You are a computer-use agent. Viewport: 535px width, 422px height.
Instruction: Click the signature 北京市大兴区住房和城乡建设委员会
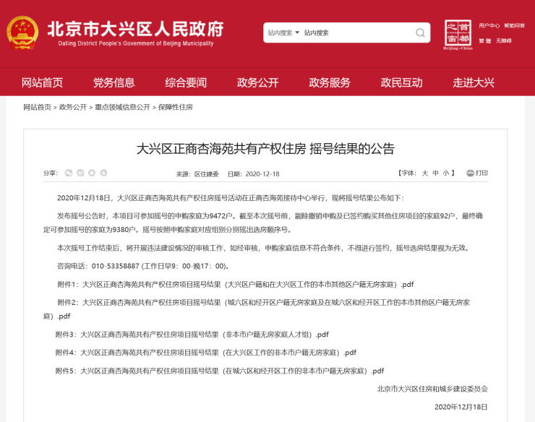point(432,389)
